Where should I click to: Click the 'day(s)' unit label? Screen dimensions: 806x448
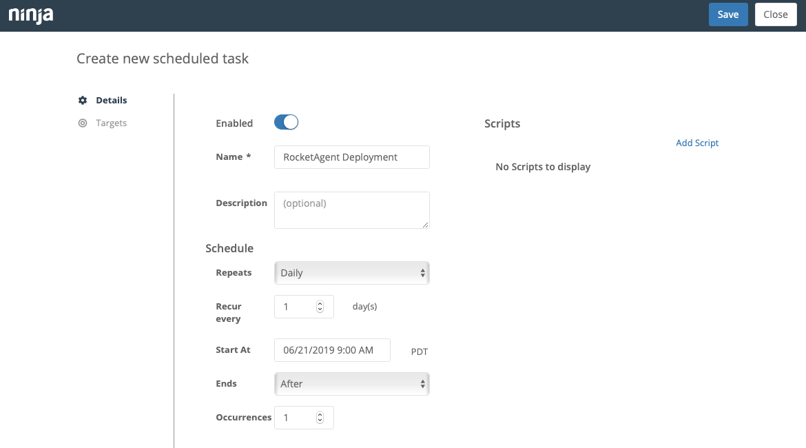coord(364,307)
